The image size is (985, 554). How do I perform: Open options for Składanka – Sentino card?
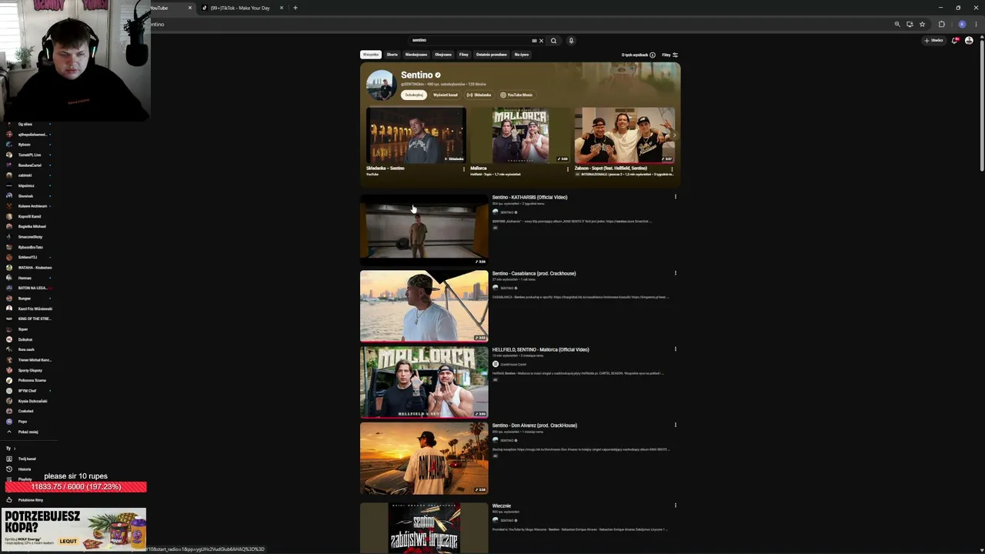click(464, 169)
